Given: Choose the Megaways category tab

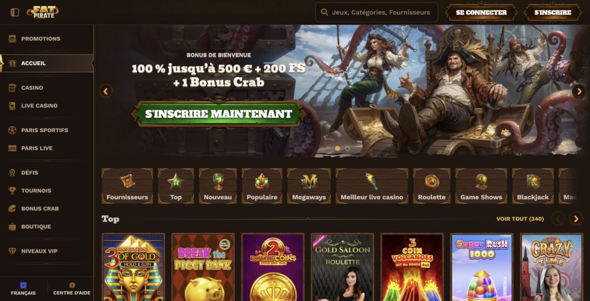Looking at the screenshot, I should [x=309, y=186].
